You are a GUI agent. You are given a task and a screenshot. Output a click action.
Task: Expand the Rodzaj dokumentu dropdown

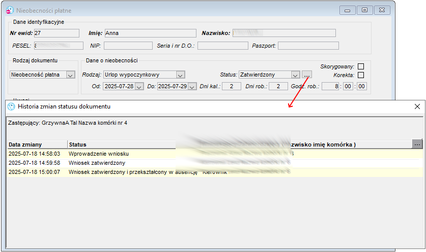coord(71,75)
